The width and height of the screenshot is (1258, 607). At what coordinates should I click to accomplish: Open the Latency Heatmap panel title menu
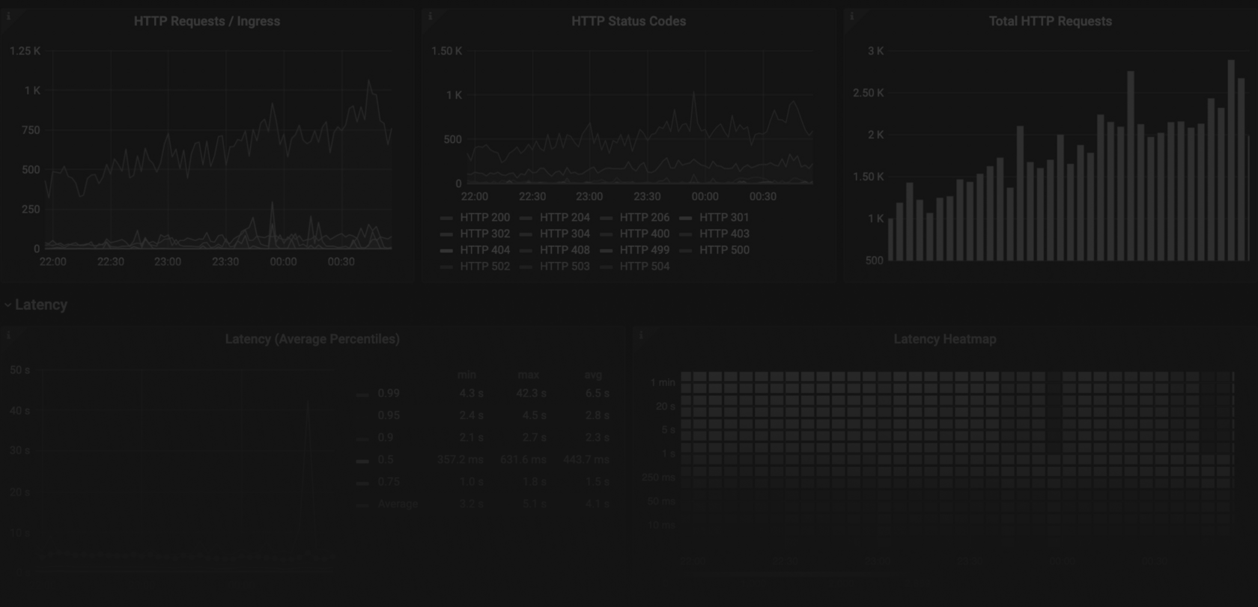pyautogui.click(x=944, y=339)
